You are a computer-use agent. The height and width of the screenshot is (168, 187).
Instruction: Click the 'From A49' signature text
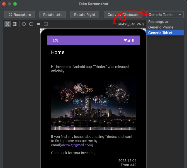click(128, 165)
